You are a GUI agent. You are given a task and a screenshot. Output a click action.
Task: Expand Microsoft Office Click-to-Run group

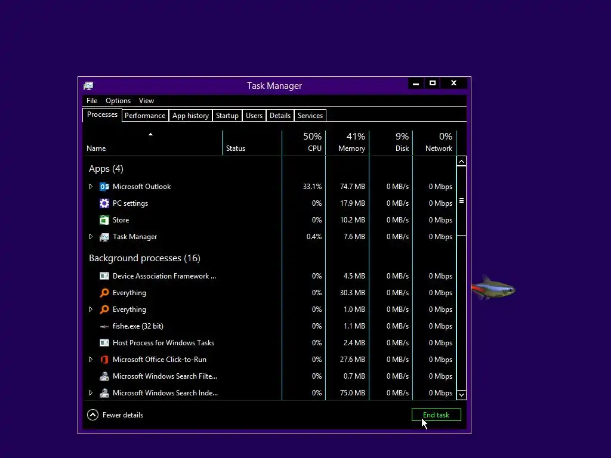tap(91, 360)
